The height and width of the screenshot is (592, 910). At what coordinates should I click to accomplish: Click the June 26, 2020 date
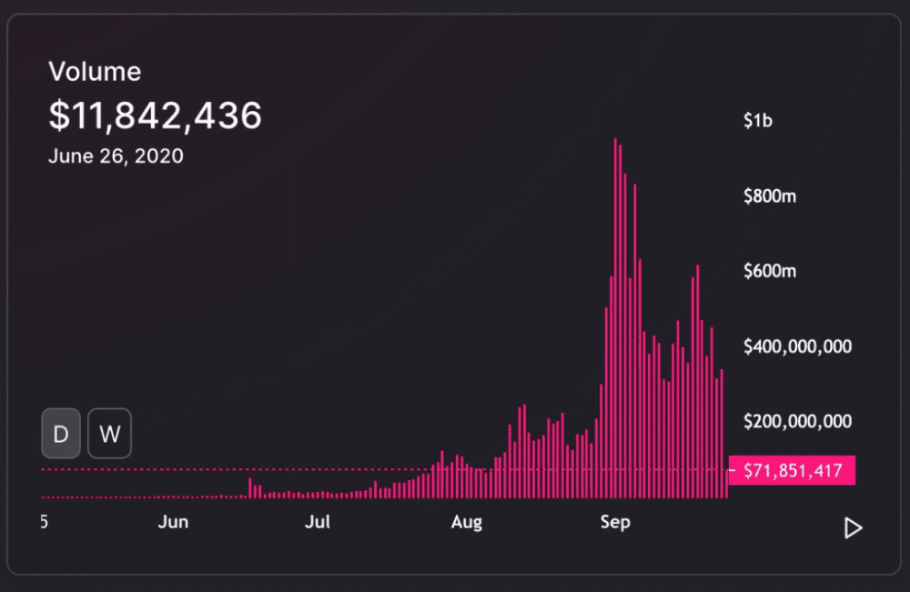pos(116,156)
